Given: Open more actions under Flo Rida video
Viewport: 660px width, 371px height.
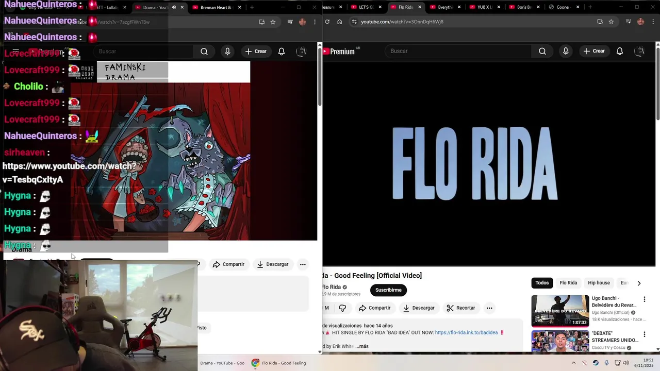Looking at the screenshot, I should (x=489, y=308).
